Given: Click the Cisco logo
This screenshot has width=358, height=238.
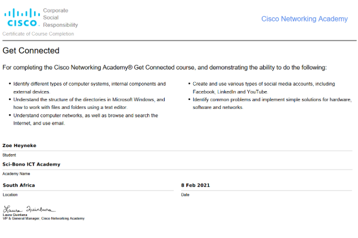Looking at the screenshot, I should 22,17.
